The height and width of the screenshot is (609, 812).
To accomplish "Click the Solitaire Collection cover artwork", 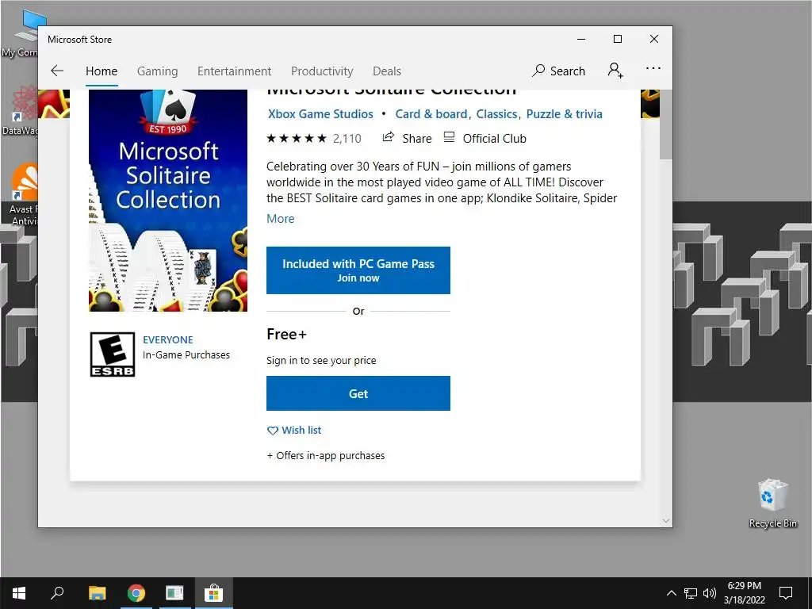I will click(x=168, y=201).
